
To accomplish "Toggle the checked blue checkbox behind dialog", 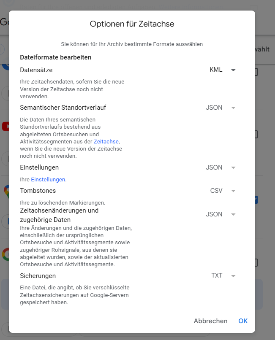I will point(256,200).
